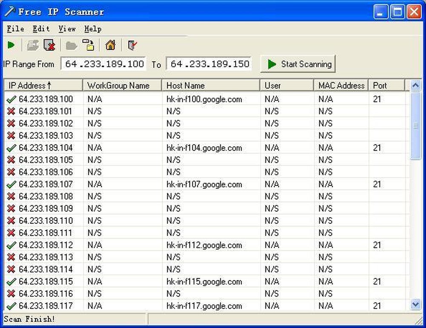The height and width of the screenshot is (328, 426).
Task: Click the green arrow inside Start Scanning button
Action: pyautogui.click(x=271, y=65)
